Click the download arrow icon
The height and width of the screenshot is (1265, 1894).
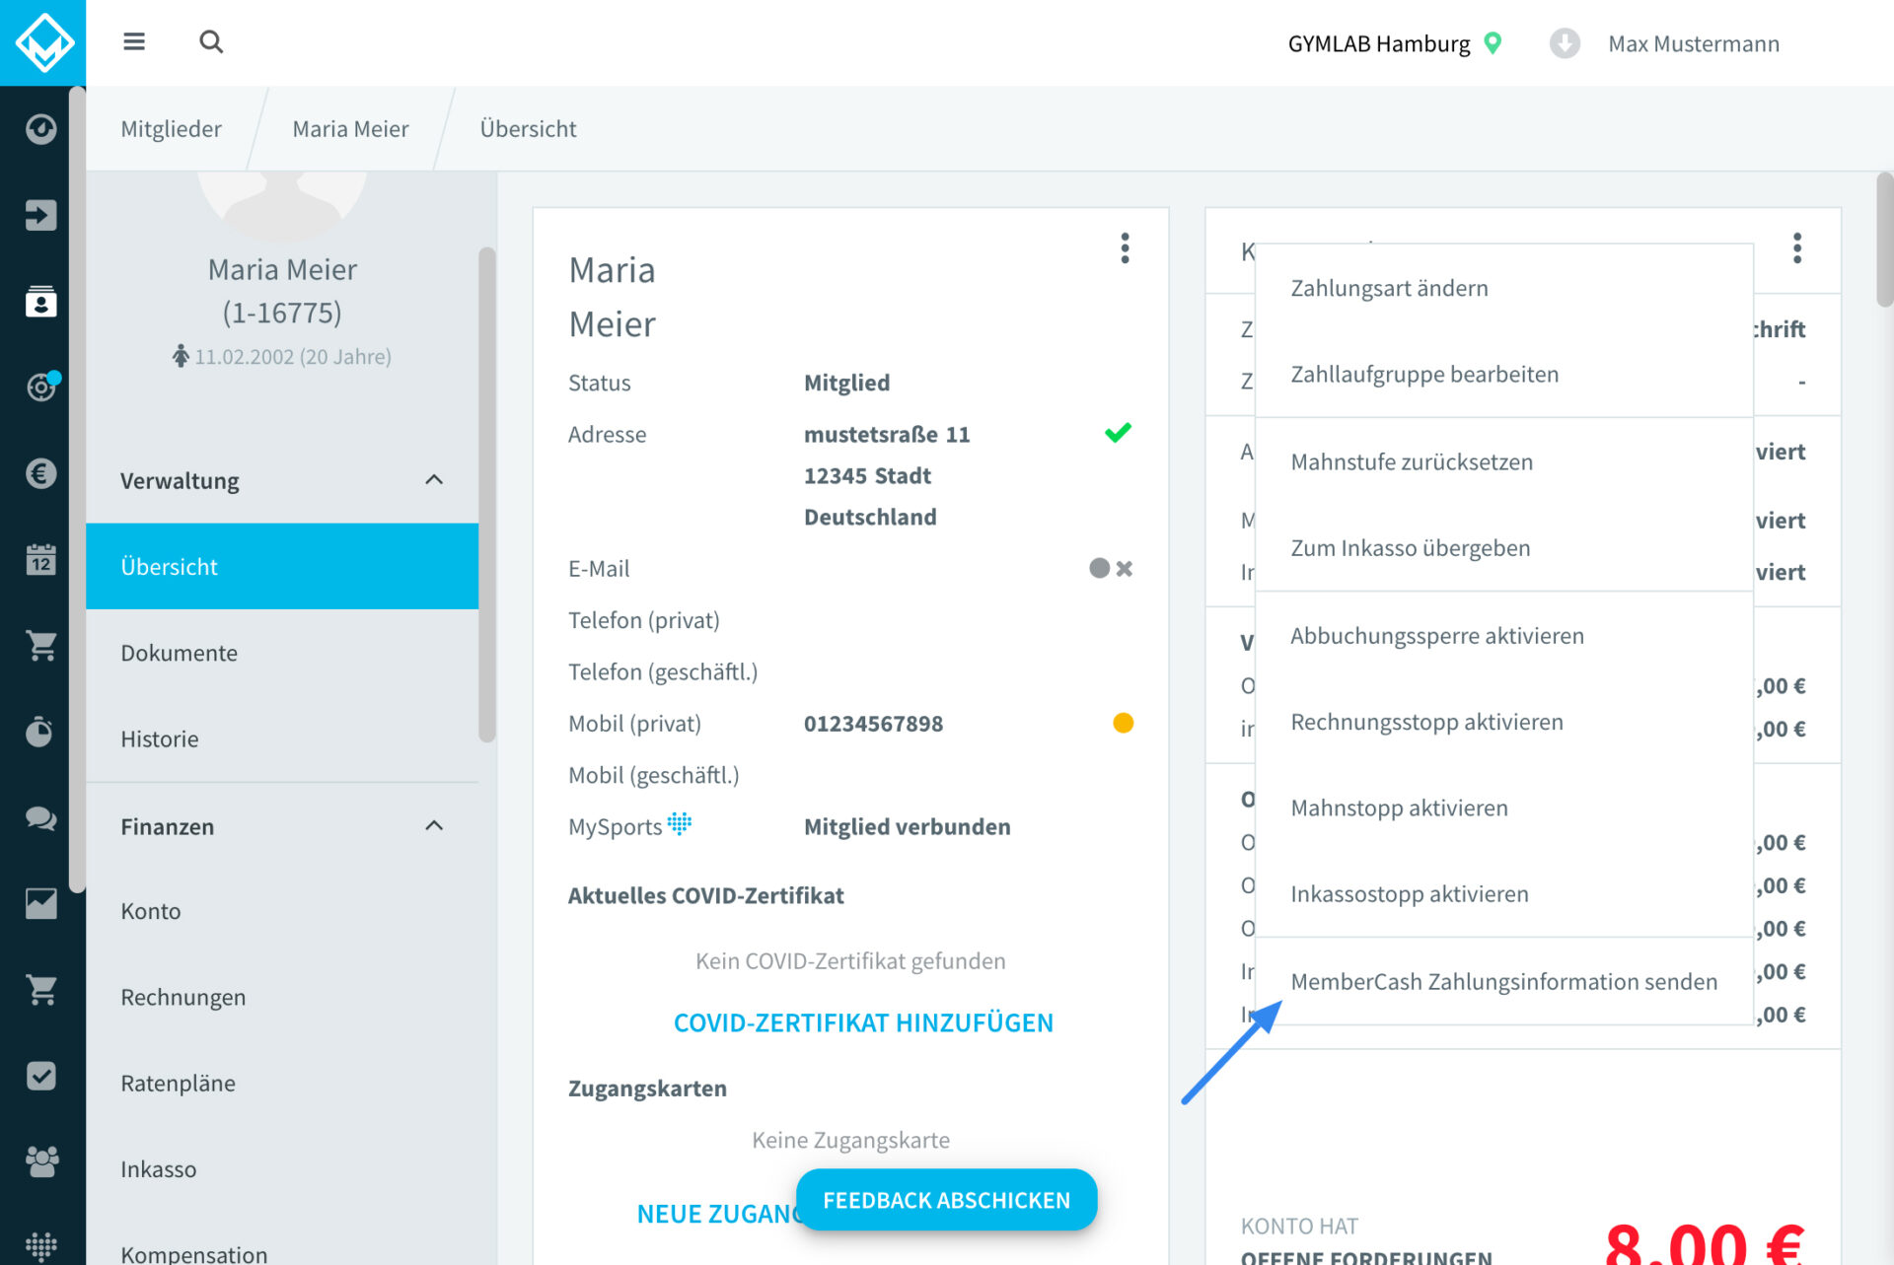(x=1565, y=43)
